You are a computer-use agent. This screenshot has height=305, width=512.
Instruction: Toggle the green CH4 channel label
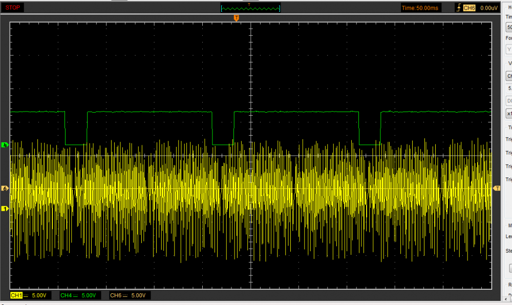coord(67,295)
